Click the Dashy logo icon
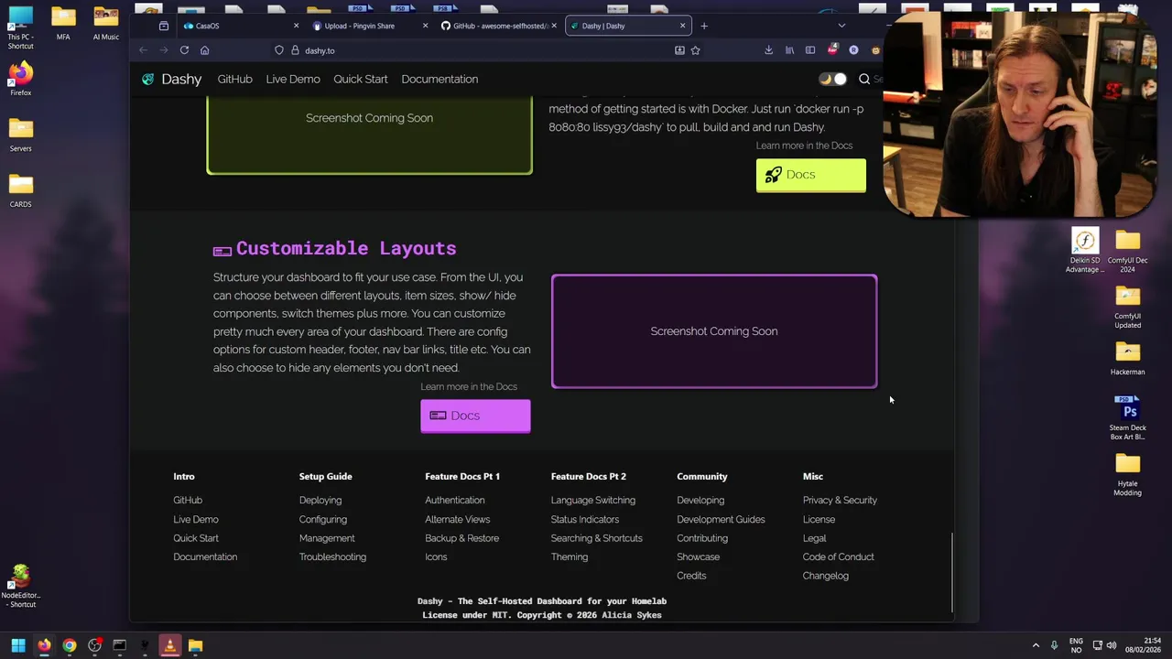1172x659 pixels. (147, 80)
